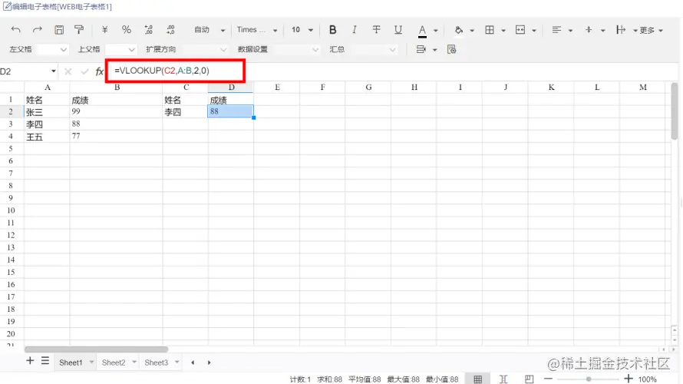Select the format painter tool
This screenshot has height=384, width=683.
tap(79, 30)
